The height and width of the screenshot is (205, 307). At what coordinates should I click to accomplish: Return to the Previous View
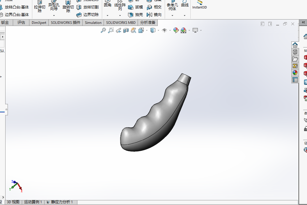(x=118, y=30)
